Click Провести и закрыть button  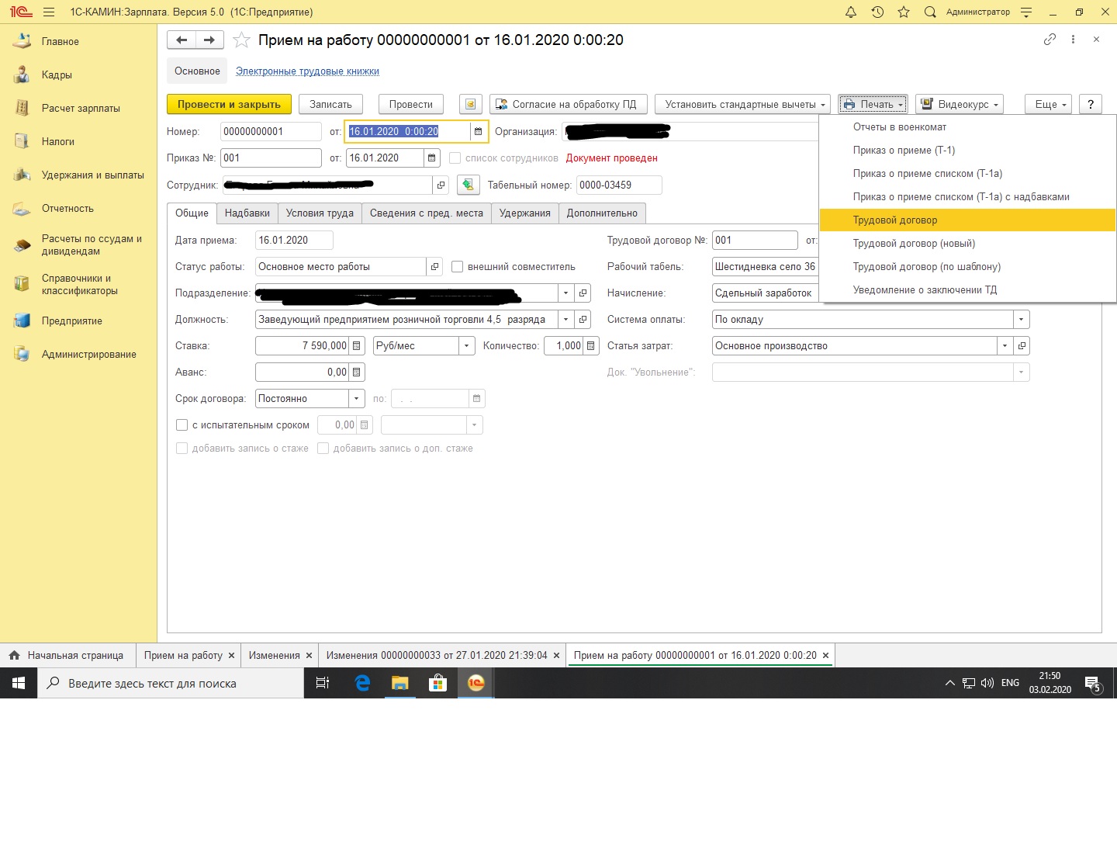pos(229,105)
